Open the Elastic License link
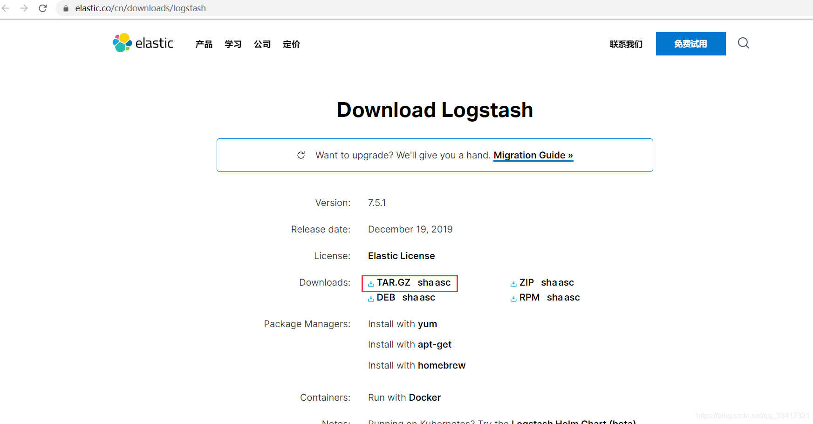 (402, 256)
